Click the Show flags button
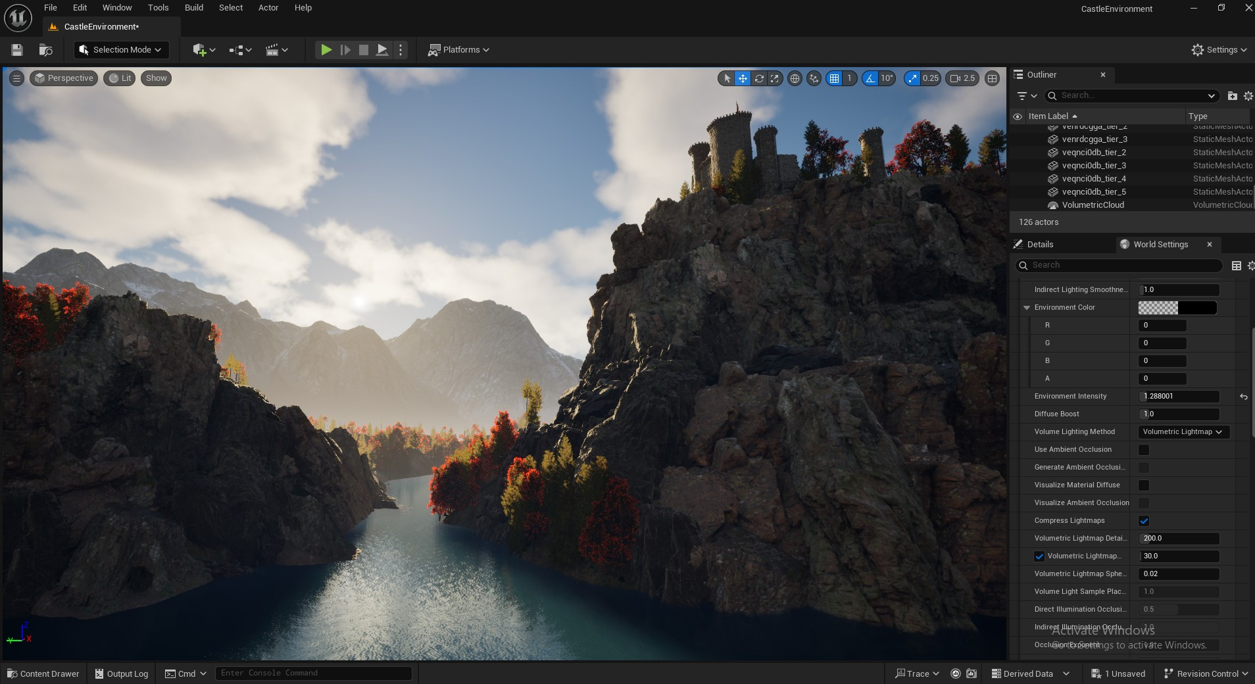The height and width of the screenshot is (684, 1255). [156, 78]
